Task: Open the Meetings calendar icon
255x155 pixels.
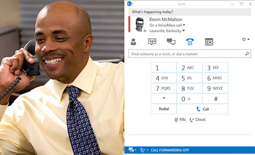Action: click(x=209, y=42)
